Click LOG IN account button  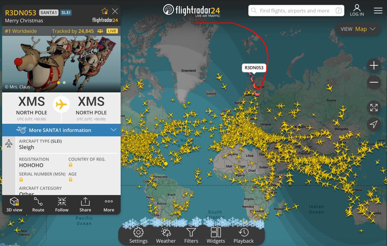(357, 10)
